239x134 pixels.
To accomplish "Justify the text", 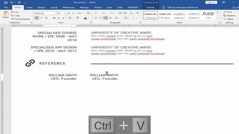I will click(111, 18).
